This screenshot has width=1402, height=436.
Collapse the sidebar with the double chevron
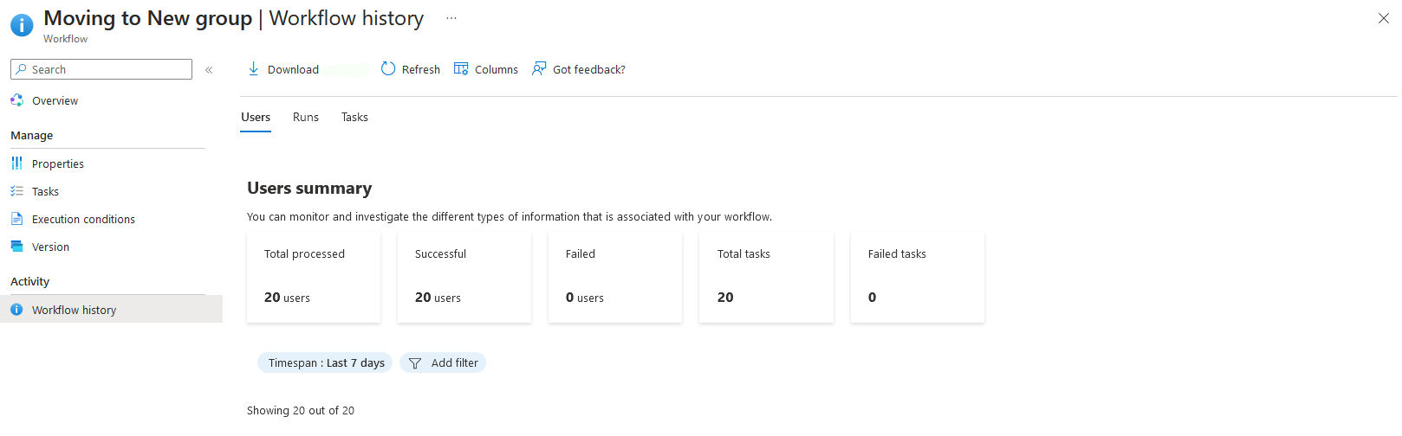[x=209, y=70]
